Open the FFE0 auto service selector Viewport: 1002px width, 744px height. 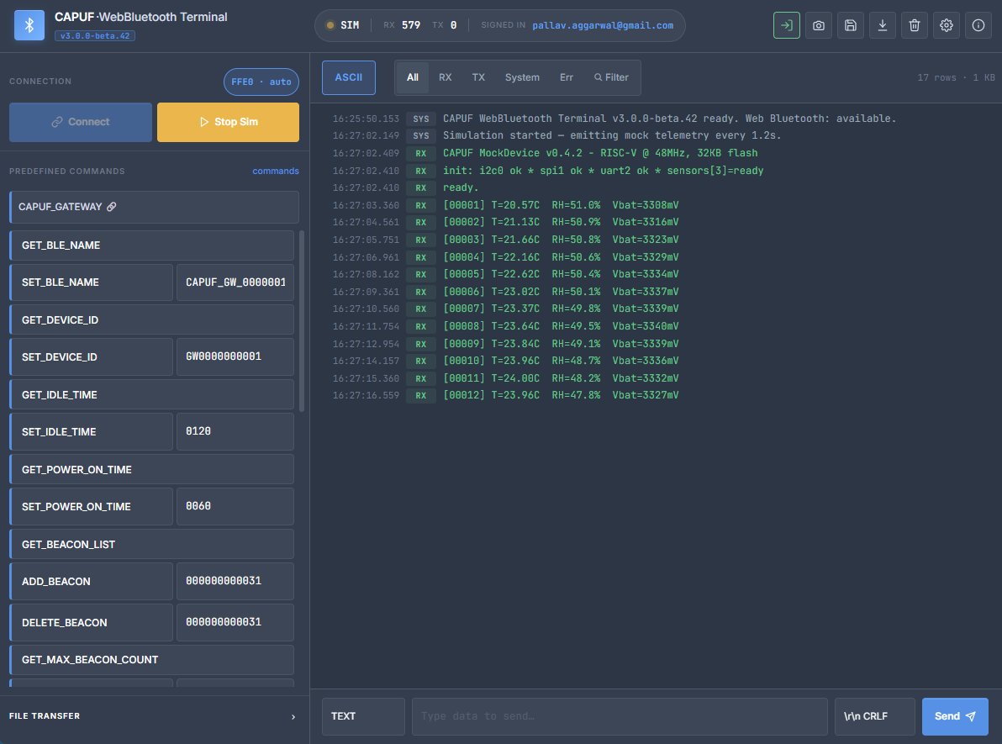coord(261,82)
